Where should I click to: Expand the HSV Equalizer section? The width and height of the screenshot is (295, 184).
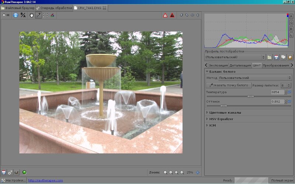(221, 119)
